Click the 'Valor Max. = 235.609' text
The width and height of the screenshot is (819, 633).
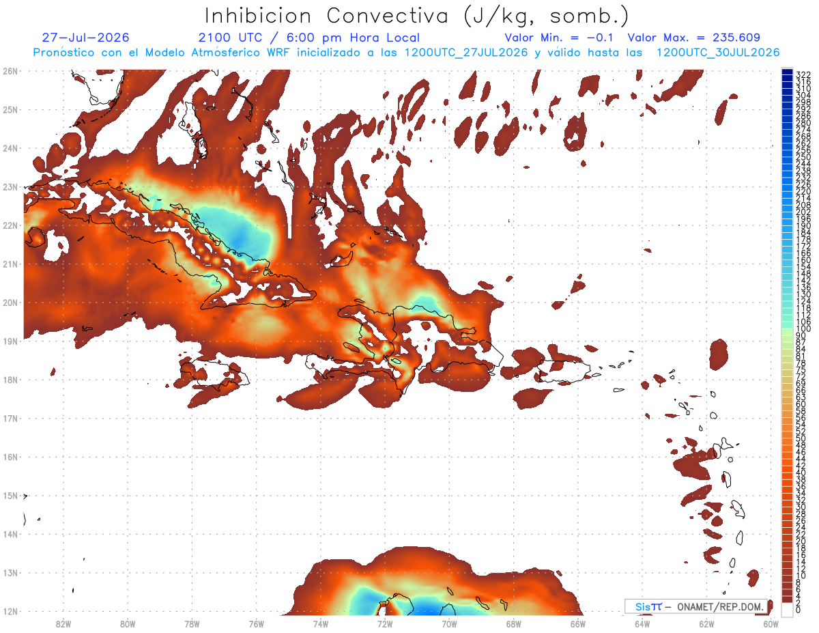(x=694, y=38)
